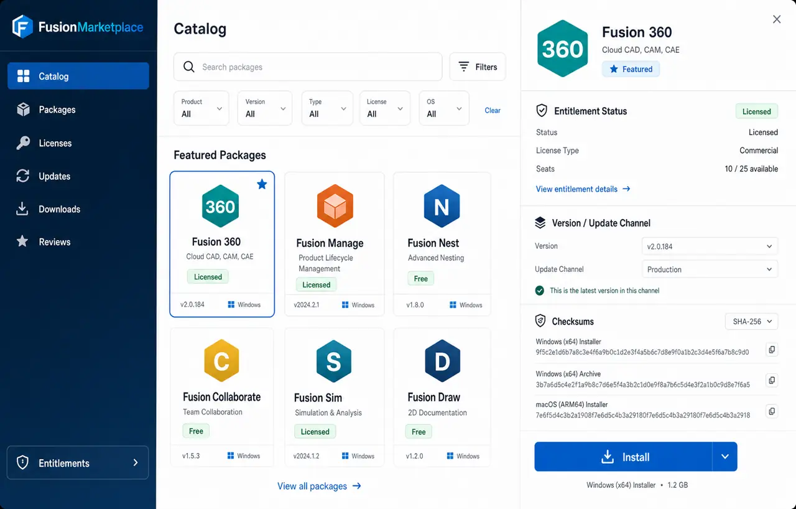
Task: Click the Commercial license type value
Action: coord(759,151)
